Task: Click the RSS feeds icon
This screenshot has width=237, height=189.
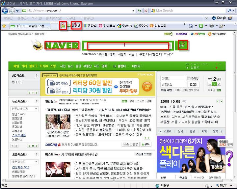Action: pos(201,26)
